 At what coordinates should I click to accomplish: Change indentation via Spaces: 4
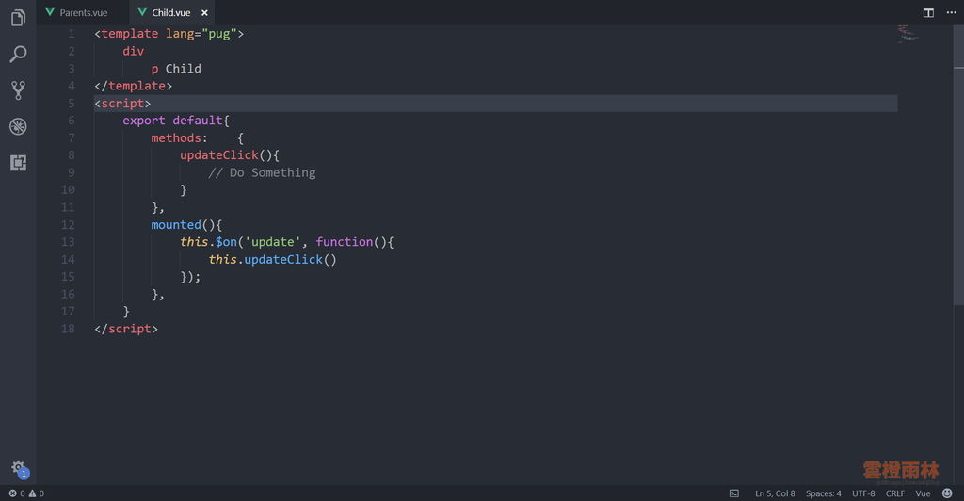(823, 493)
